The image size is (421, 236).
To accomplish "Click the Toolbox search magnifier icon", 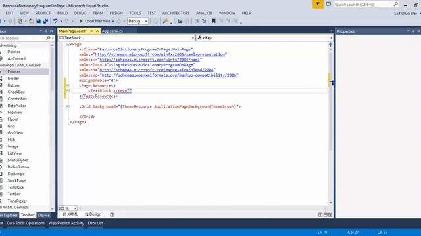I will point(48,38).
